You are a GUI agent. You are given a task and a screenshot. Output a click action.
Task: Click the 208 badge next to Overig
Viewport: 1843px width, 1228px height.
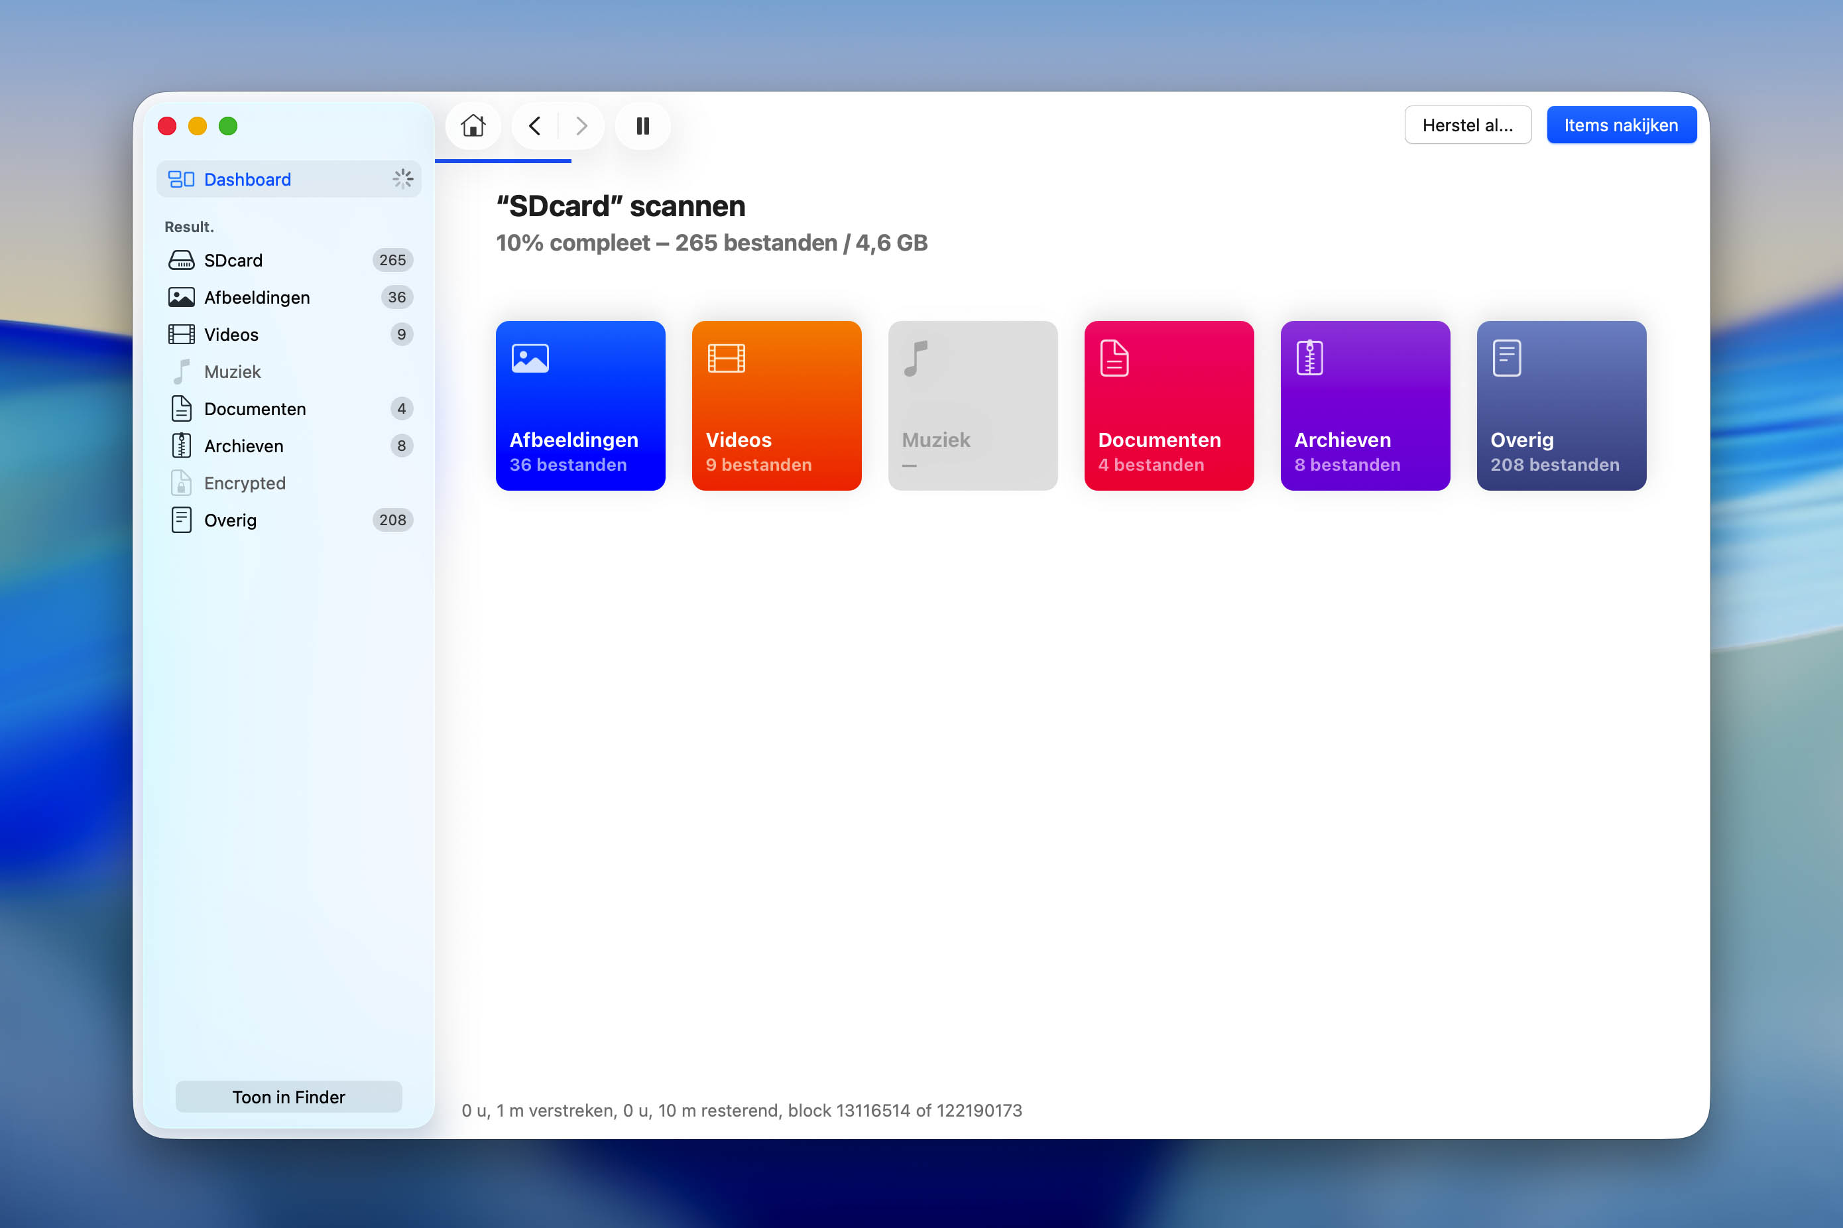[x=392, y=521]
